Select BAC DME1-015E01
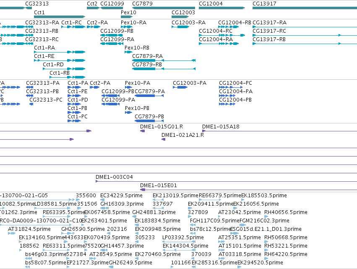The width and height of the screenshot is (357, 269). pyautogui.click(x=159, y=185)
